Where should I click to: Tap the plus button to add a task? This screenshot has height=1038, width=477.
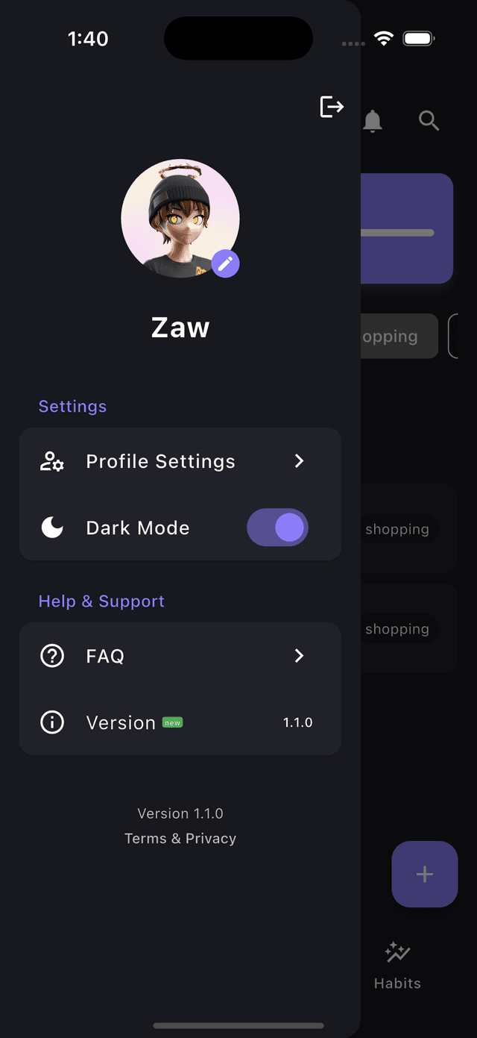coord(424,874)
